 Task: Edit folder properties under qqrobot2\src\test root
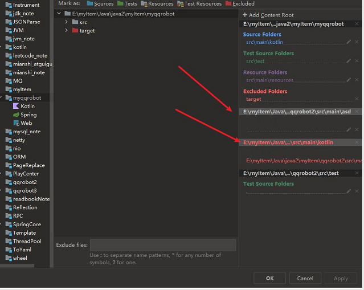click(349, 191)
